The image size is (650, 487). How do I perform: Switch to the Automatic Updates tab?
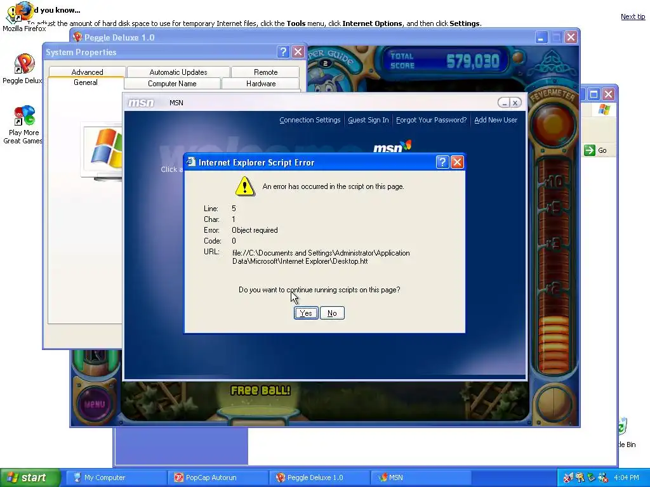[x=178, y=72]
